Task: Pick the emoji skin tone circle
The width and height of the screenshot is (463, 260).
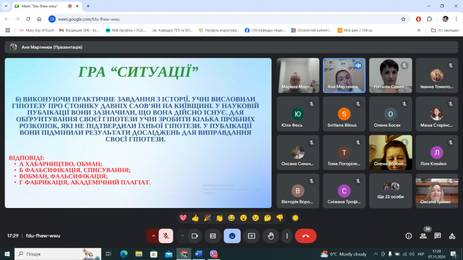Action: coord(295,218)
